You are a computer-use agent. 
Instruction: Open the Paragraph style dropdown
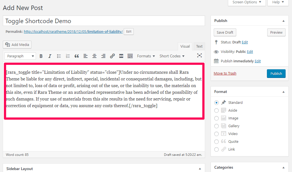pyautogui.click(x=20, y=56)
